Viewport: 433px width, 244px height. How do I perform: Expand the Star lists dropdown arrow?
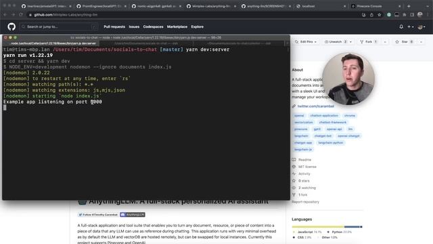421,42
